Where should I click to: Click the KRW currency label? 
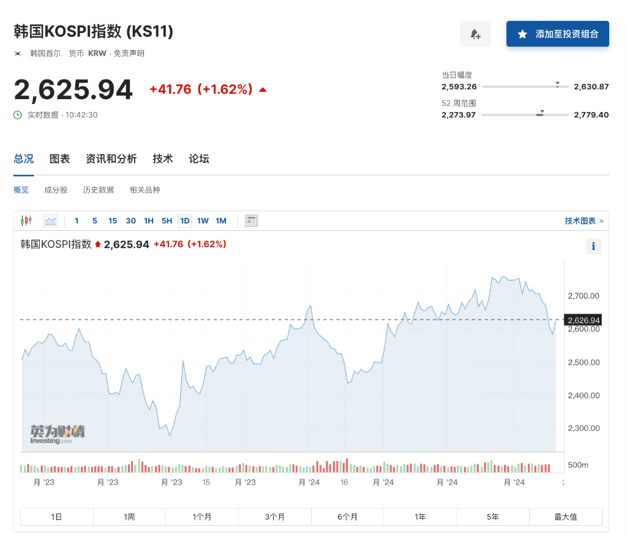tap(97, 53)
